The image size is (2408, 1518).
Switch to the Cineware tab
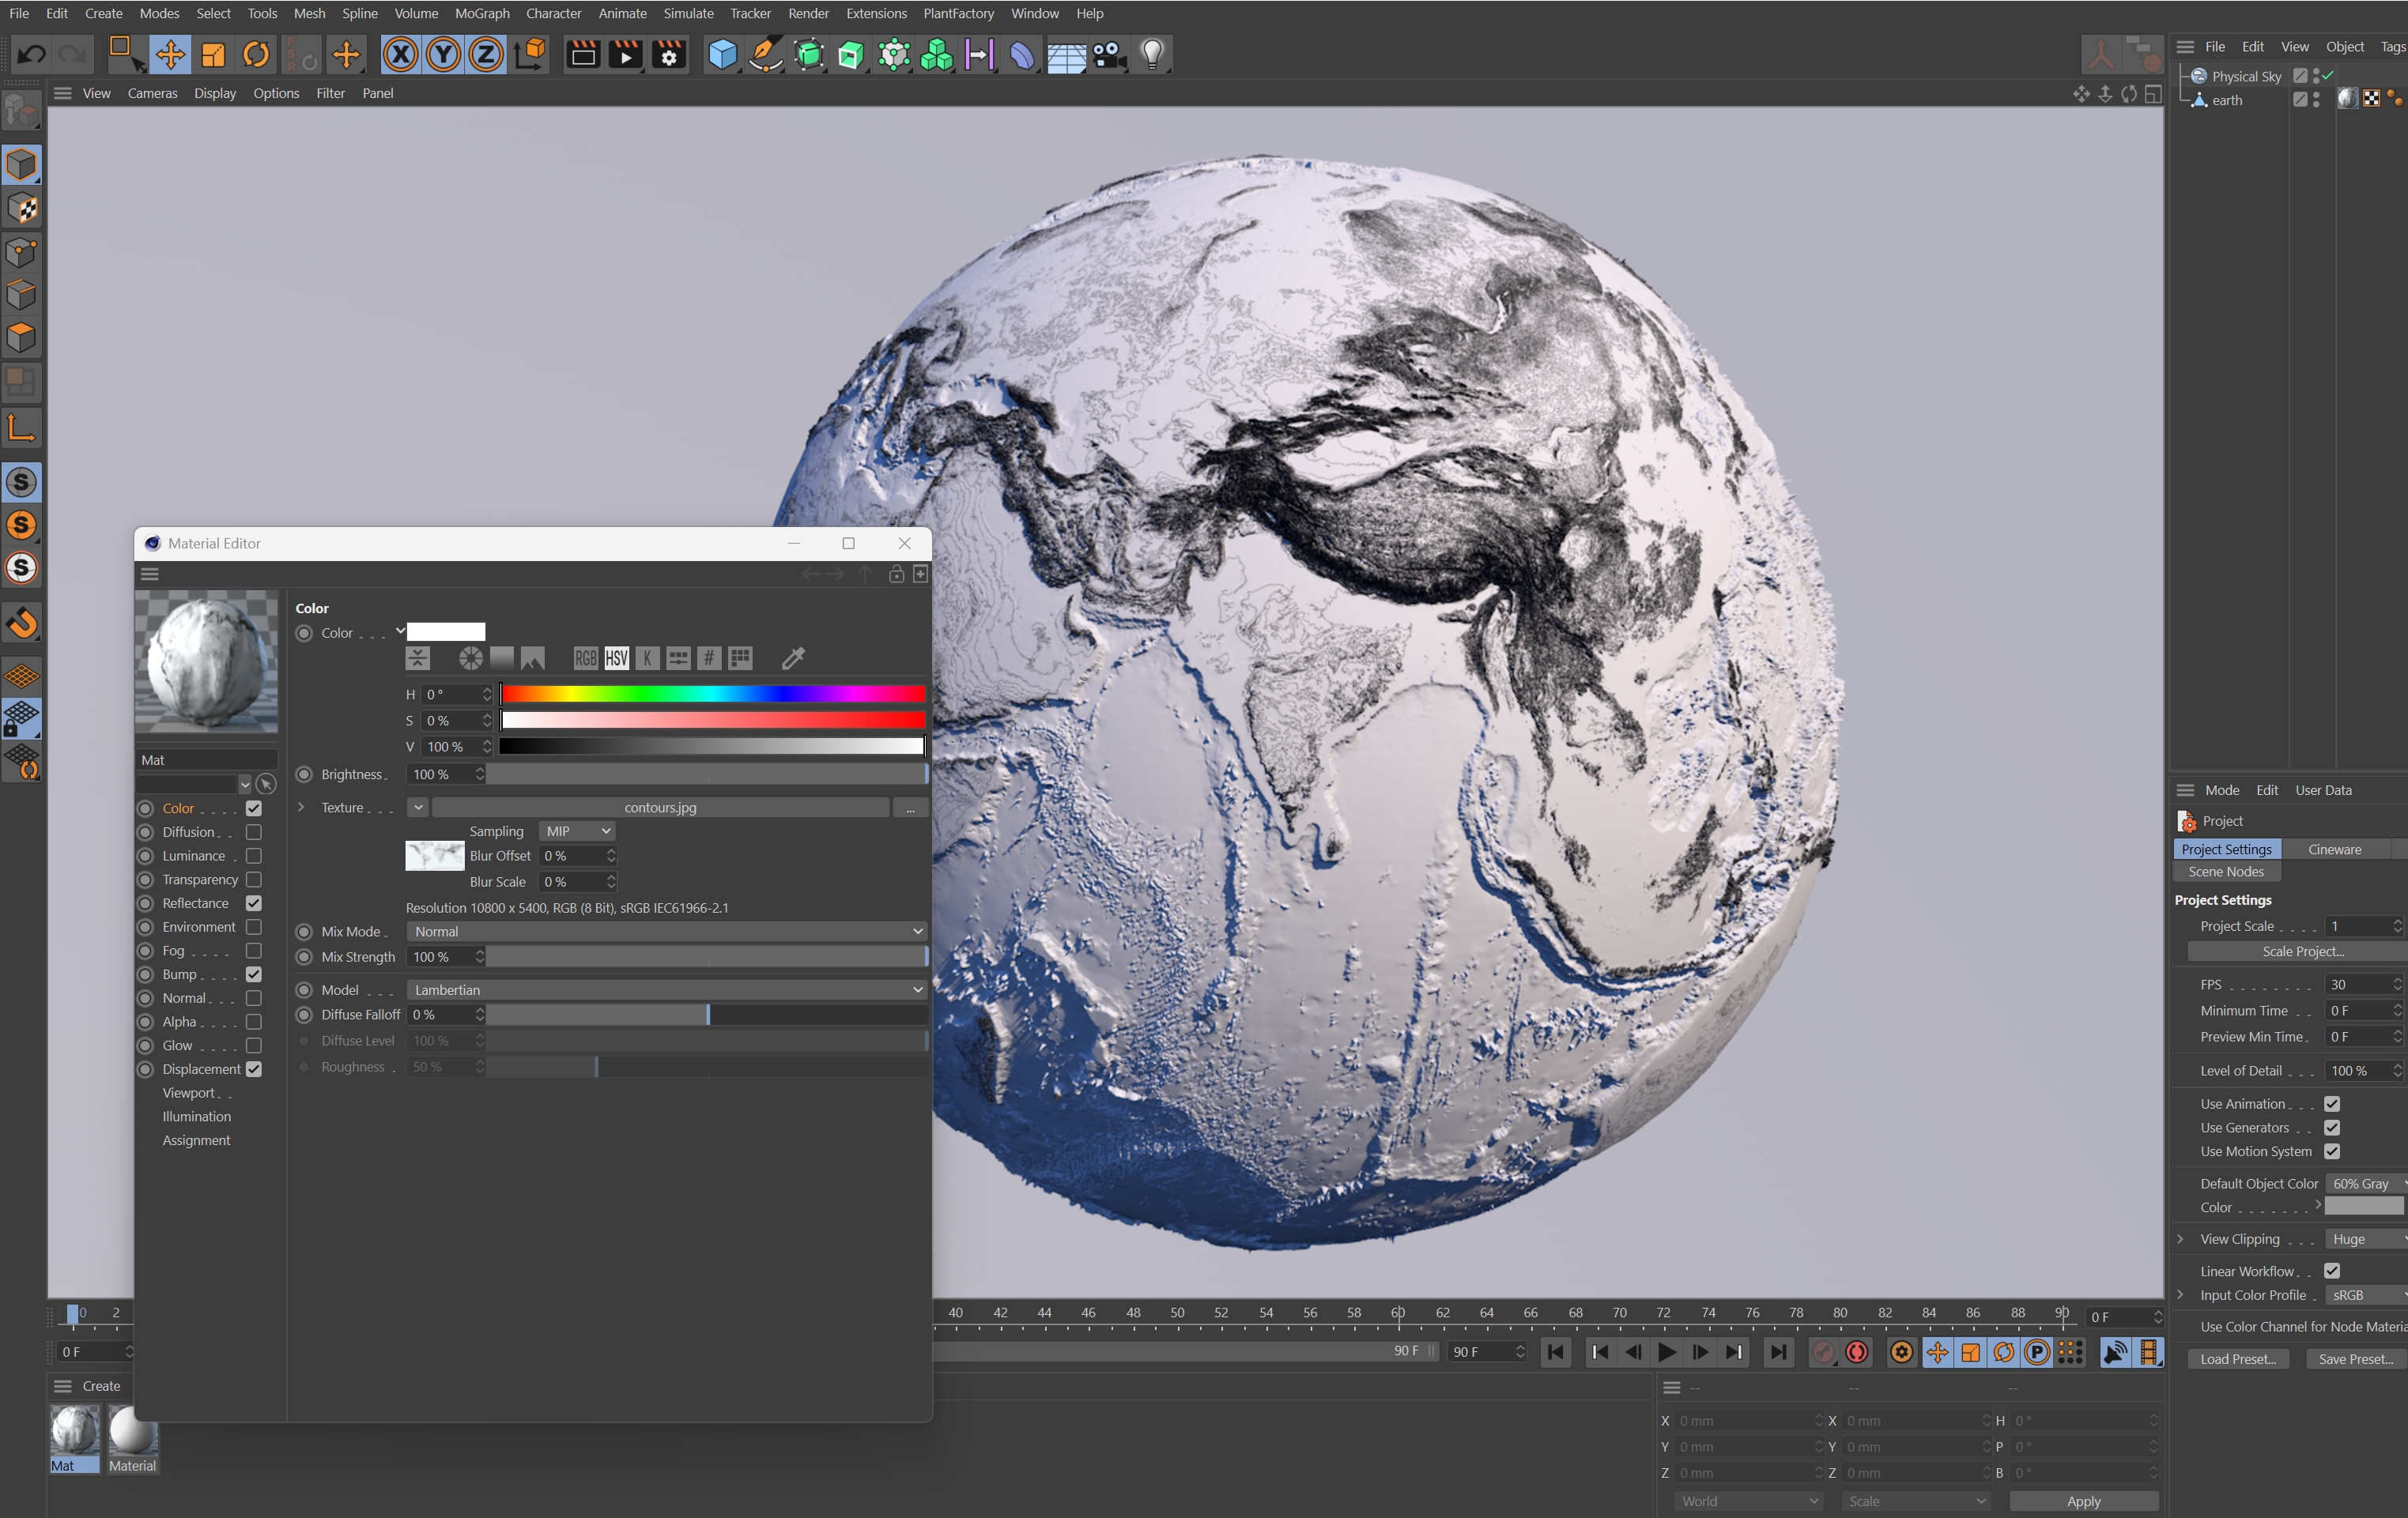(2334, 849)
